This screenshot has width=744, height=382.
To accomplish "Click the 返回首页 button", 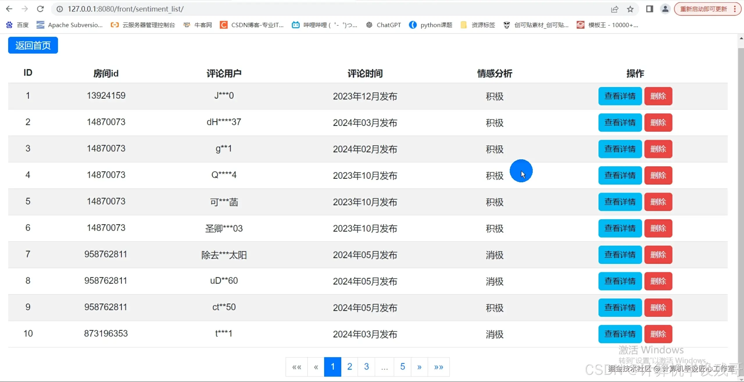I will pos(33,45).
